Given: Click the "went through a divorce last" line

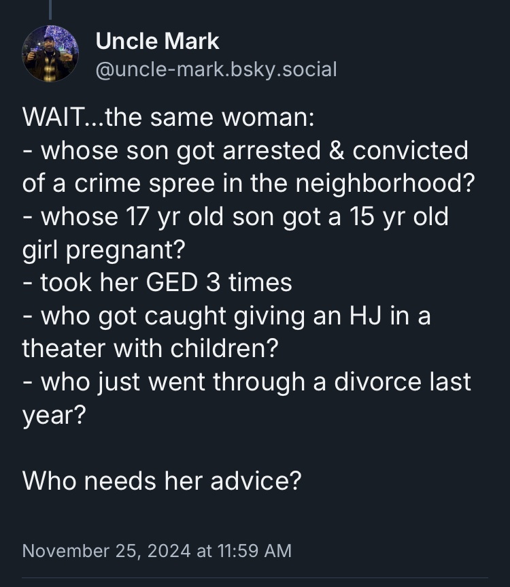Looking at the screenshot, I should pos(246,382).
